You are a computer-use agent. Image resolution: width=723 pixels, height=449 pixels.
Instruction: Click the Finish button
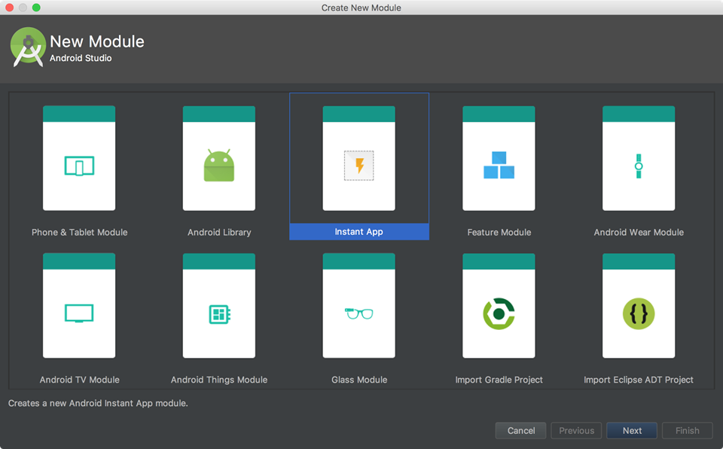pyautogui.click(x=687, y=430)
